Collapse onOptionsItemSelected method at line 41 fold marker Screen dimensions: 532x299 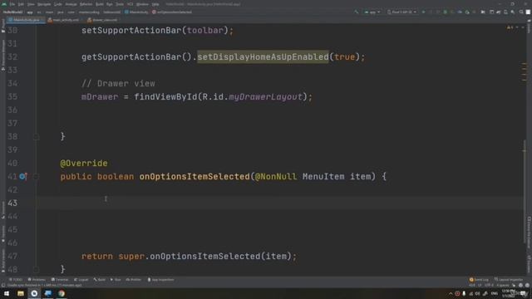pos(36,176)
